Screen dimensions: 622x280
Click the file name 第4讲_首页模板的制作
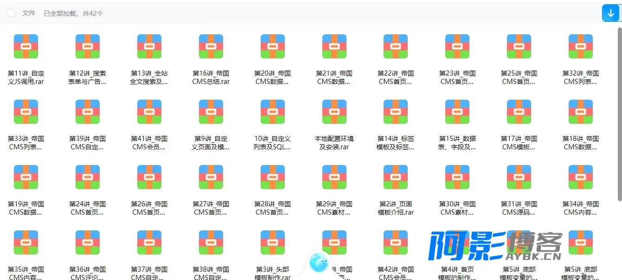click(x=457, y=274)
